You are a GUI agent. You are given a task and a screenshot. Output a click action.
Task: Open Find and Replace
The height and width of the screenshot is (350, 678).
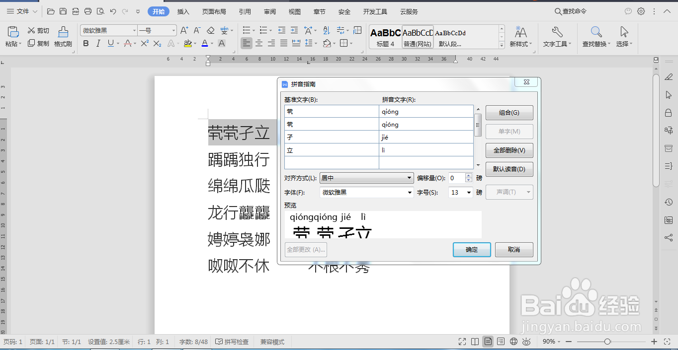coord(595,37)
